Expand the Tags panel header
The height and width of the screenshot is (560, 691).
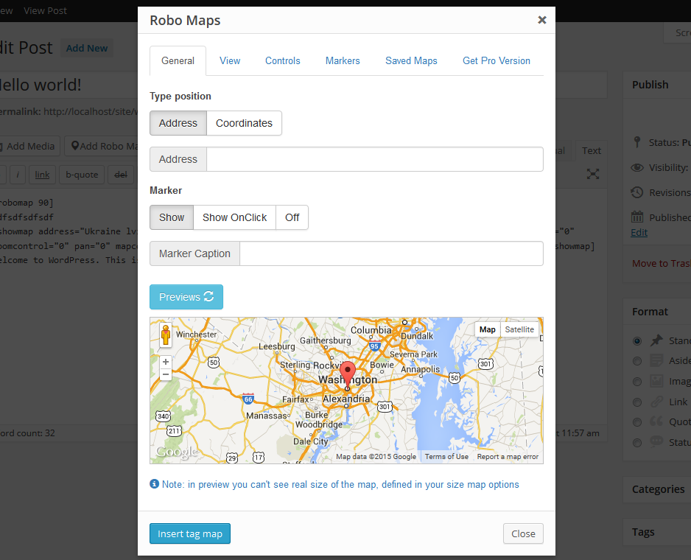657,532
